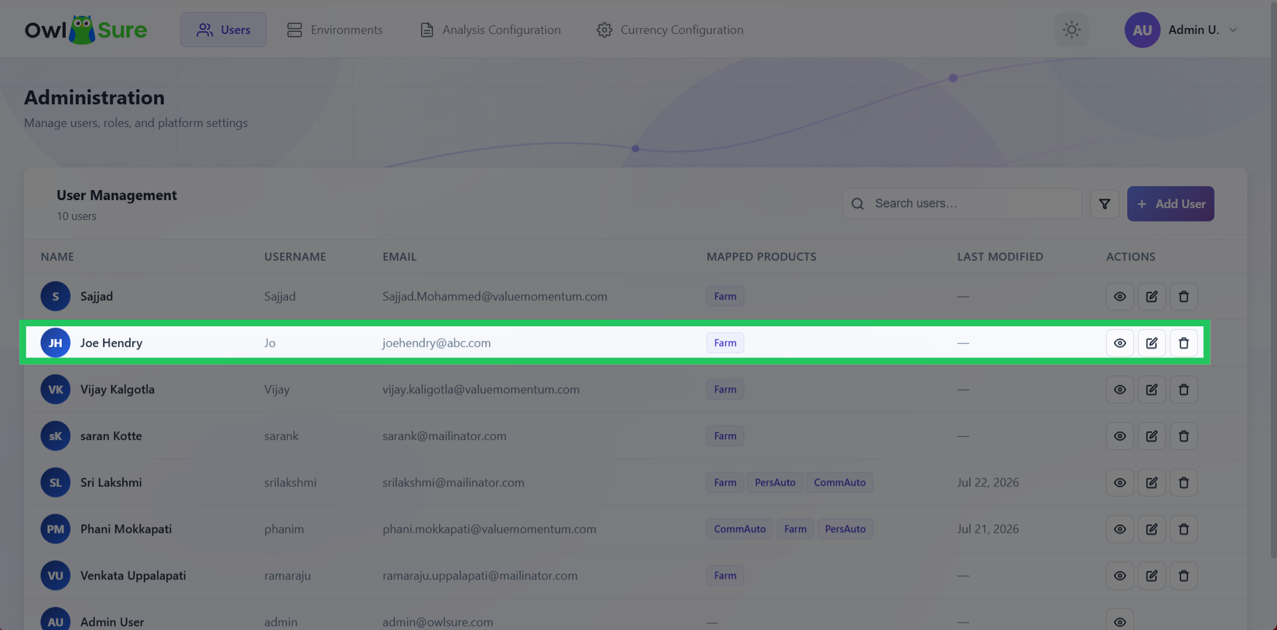Open Currency Configuration tab
The height and width of the screenshot is (630, 1277).
(670, 30)
